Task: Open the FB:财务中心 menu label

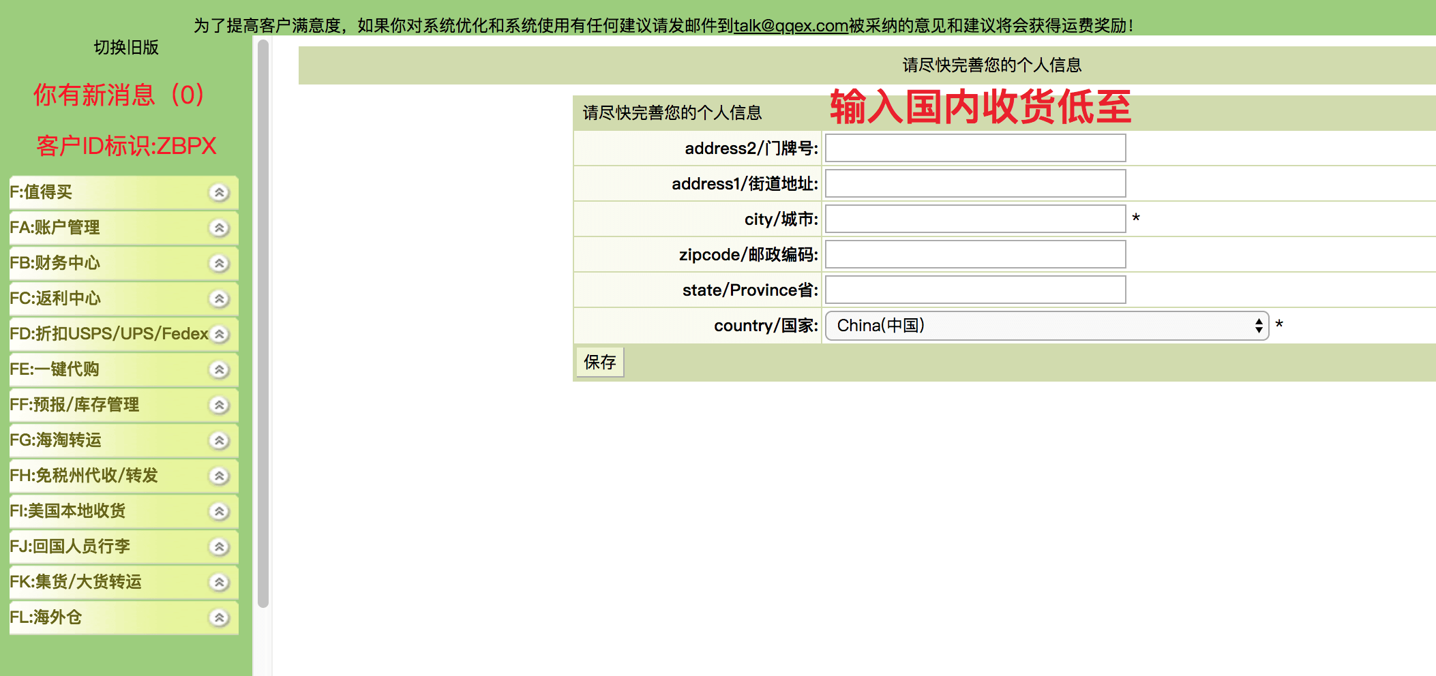Action: point(55,263)
